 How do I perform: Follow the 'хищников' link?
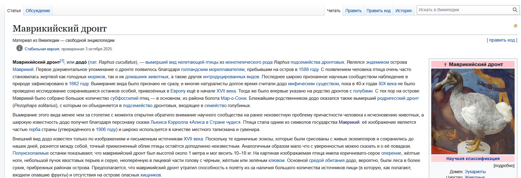[150, 175]
